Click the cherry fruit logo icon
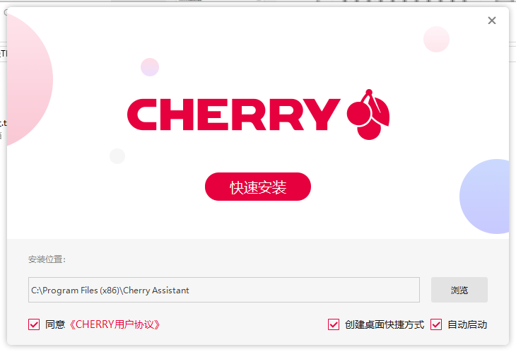 [368, 115]
